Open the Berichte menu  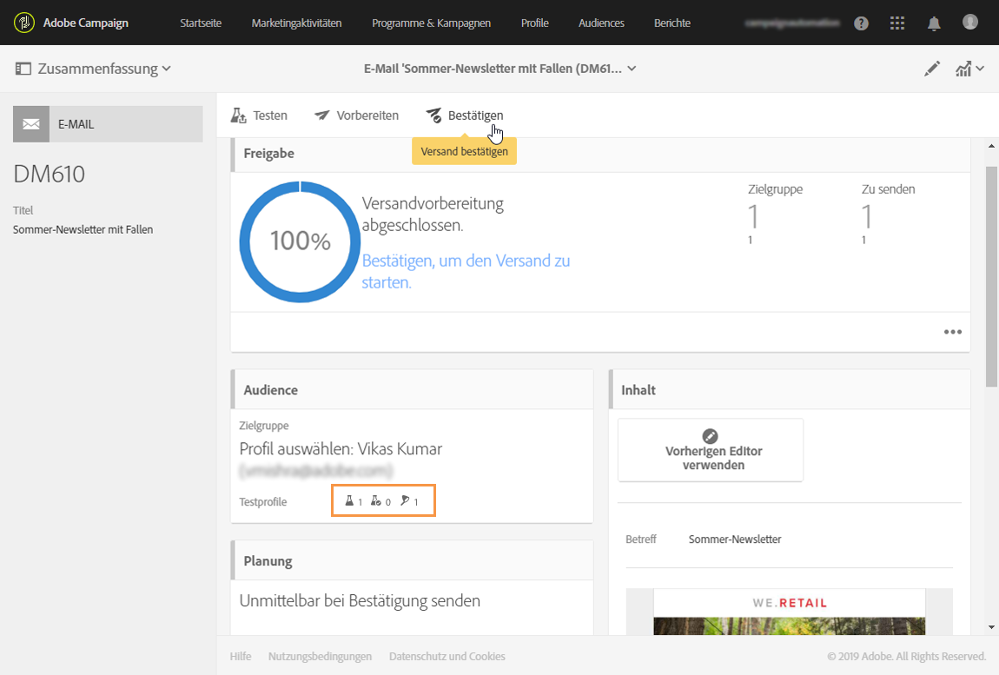click(672, 23)
